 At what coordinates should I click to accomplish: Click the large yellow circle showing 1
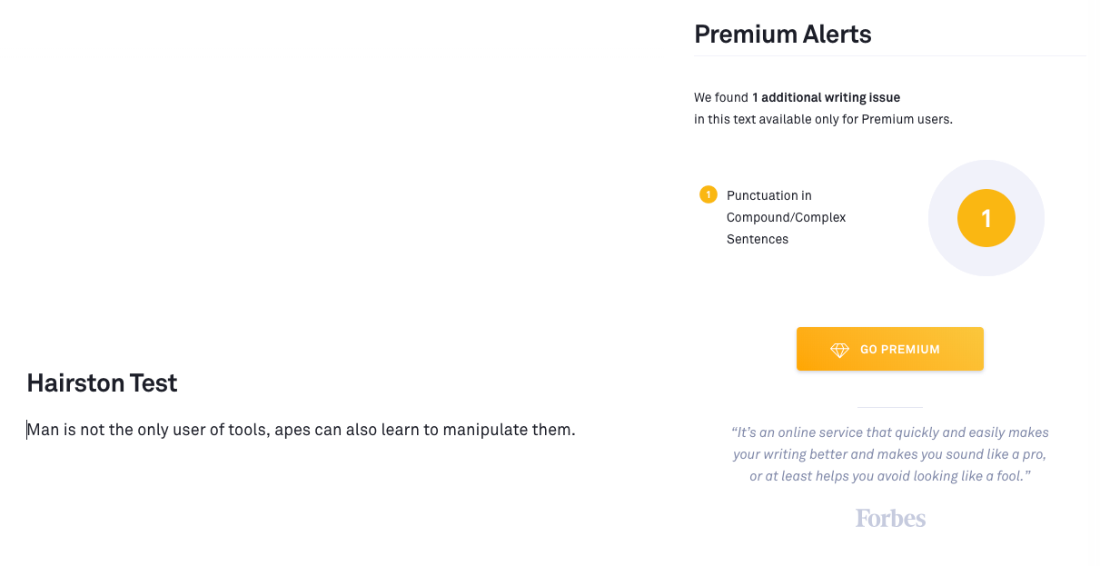click(x=986, y=218)
